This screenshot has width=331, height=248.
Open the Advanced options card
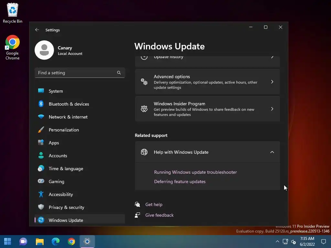click(x=207, y=82)
